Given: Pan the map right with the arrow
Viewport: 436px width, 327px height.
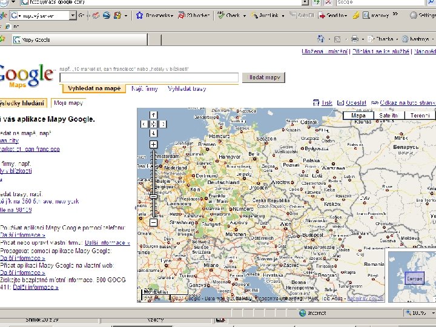Looking at the screenshot, I should (x=163, y=124).
